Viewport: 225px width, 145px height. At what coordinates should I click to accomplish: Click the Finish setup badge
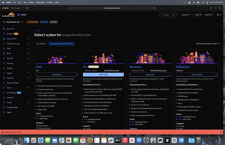point(33,22)
